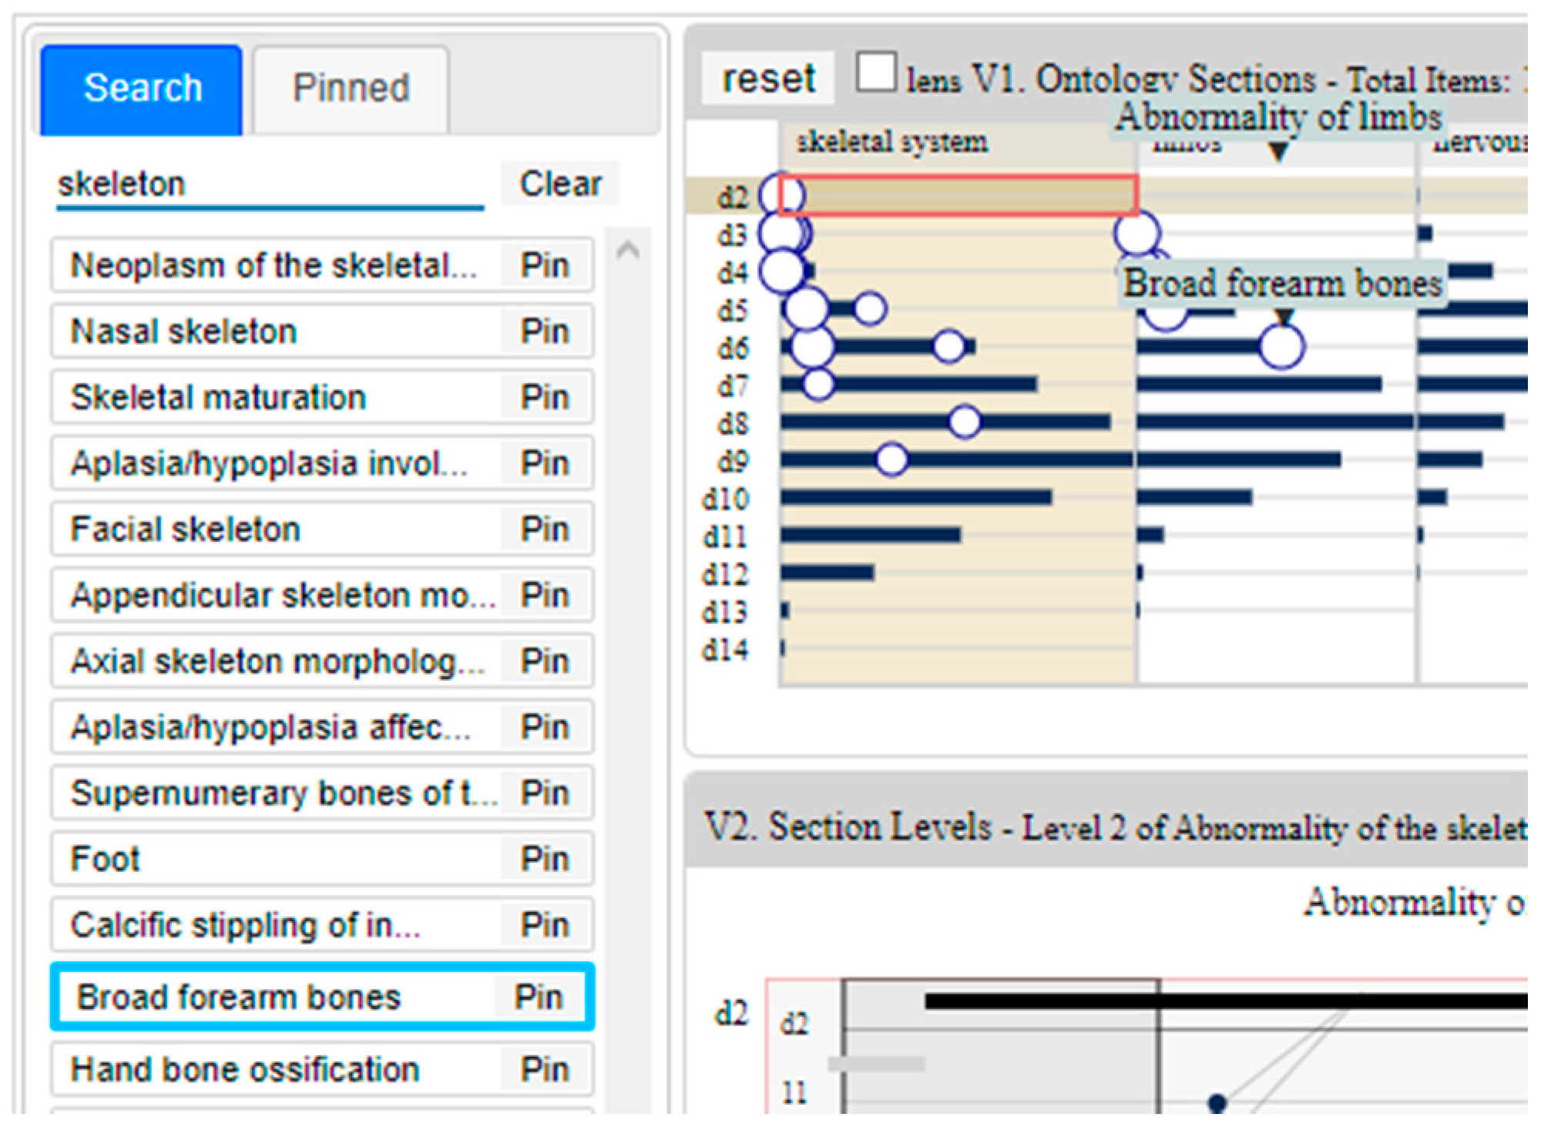Pin the Foot search result
Image resolution: width=1551 pixels, height=1144 pixels.
(545, 859)
